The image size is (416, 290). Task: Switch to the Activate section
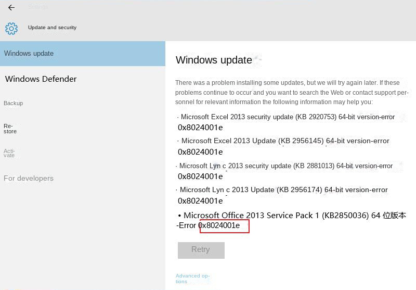[x=9, y=153]
